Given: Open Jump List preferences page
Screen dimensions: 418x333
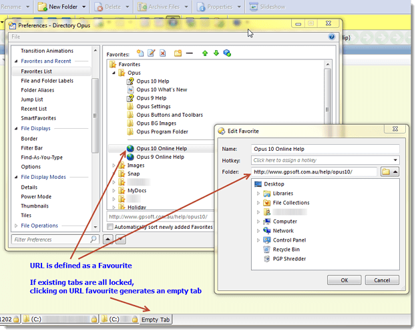Looking at the screenshot, I should [x=32, y=99].
